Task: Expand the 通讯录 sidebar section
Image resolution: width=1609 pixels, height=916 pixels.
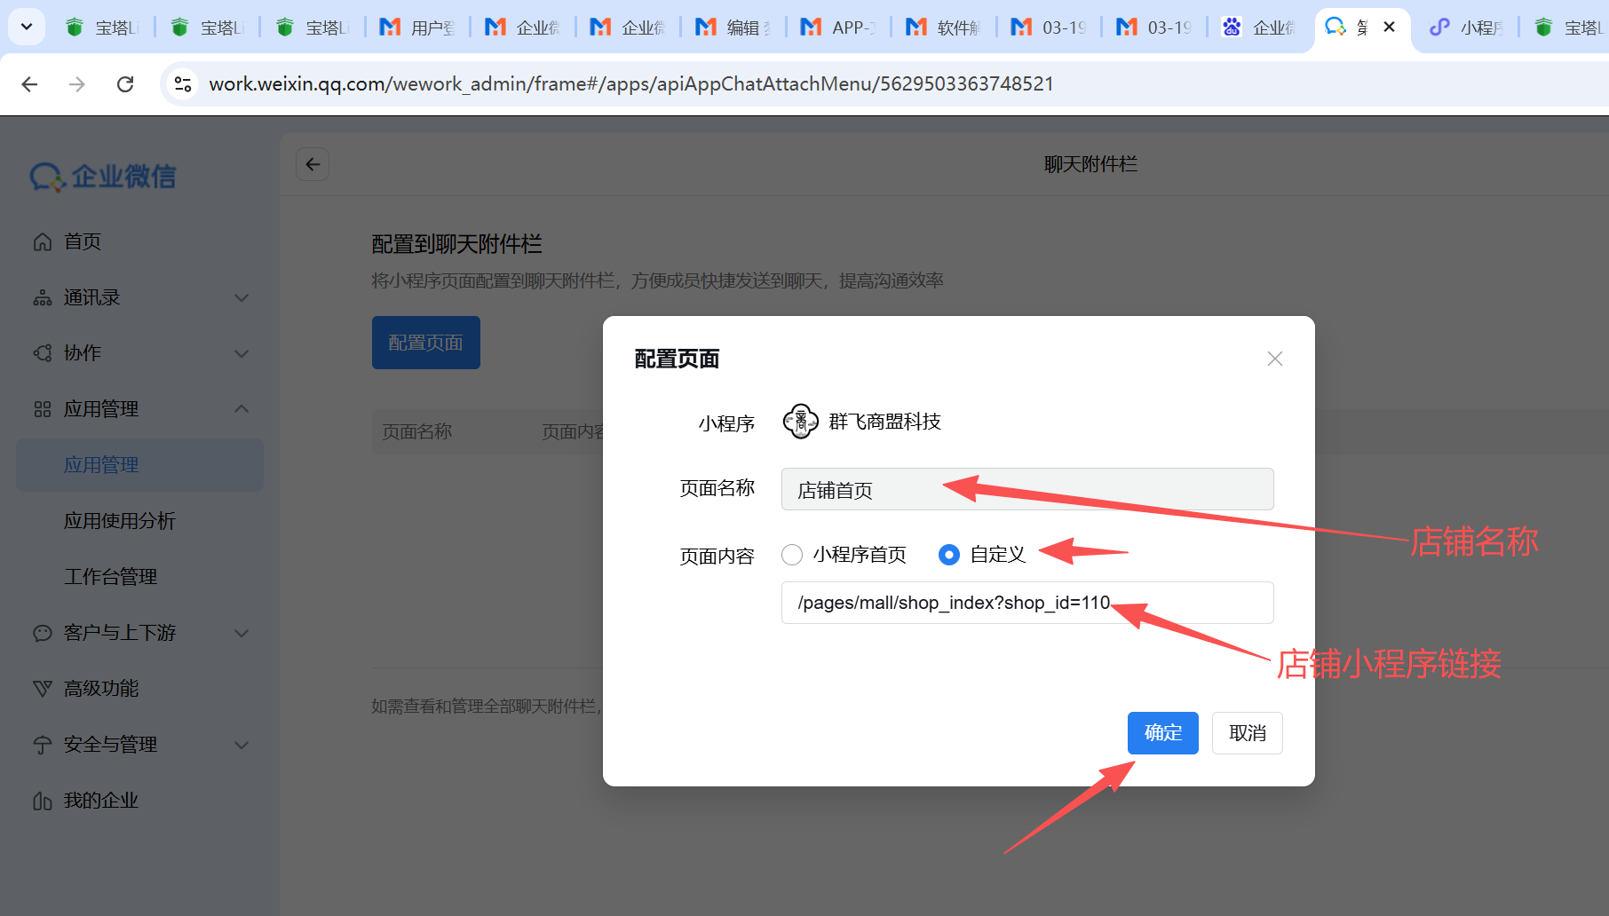Action: coord(241,297)
